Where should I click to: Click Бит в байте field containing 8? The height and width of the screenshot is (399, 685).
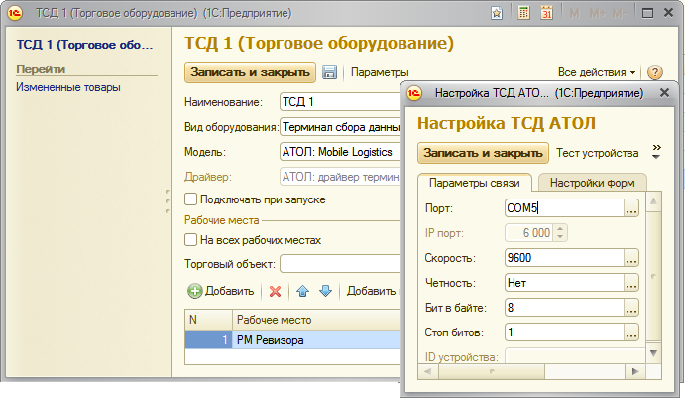coord(564,308)
